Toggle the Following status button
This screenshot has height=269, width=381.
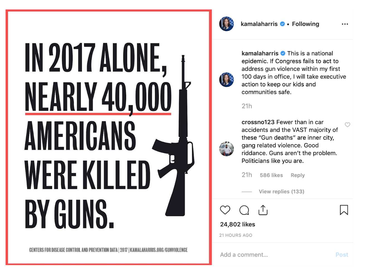[x=306, y=24]
